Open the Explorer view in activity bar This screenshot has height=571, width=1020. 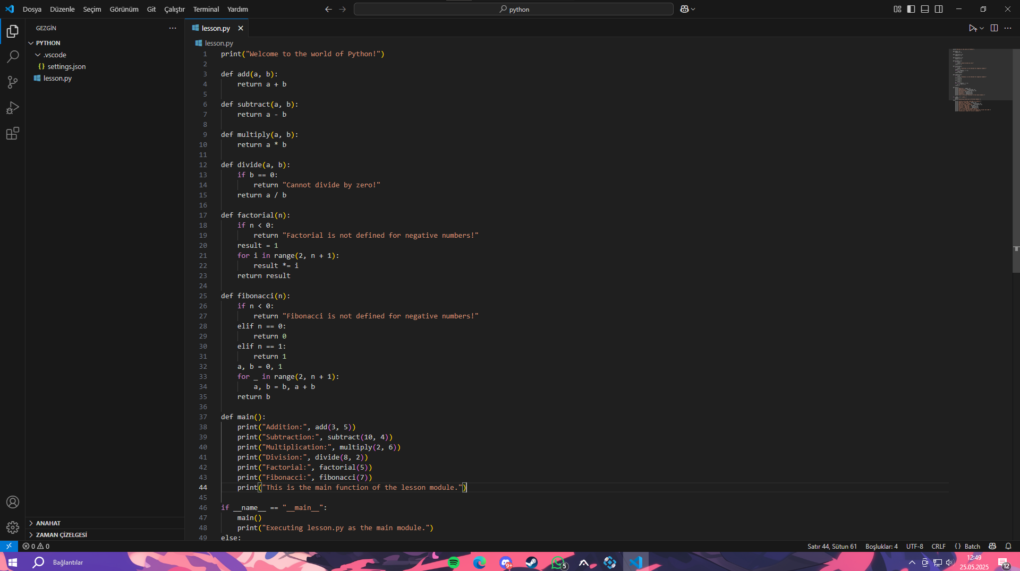coord(13,31)
